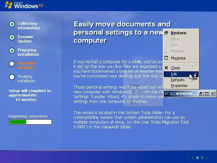Click the X icon beside Close in the menu
The image size is (217, 163).
(166, 68)
